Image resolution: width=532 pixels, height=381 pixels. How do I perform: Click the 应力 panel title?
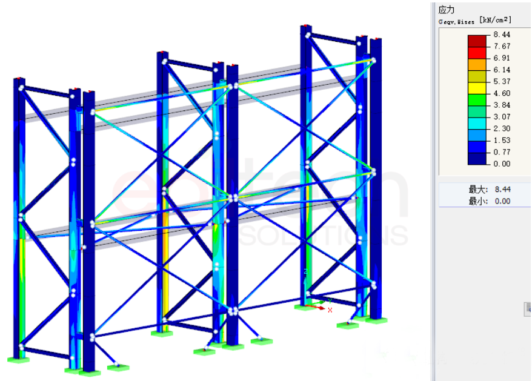click(x=447, y=10)
